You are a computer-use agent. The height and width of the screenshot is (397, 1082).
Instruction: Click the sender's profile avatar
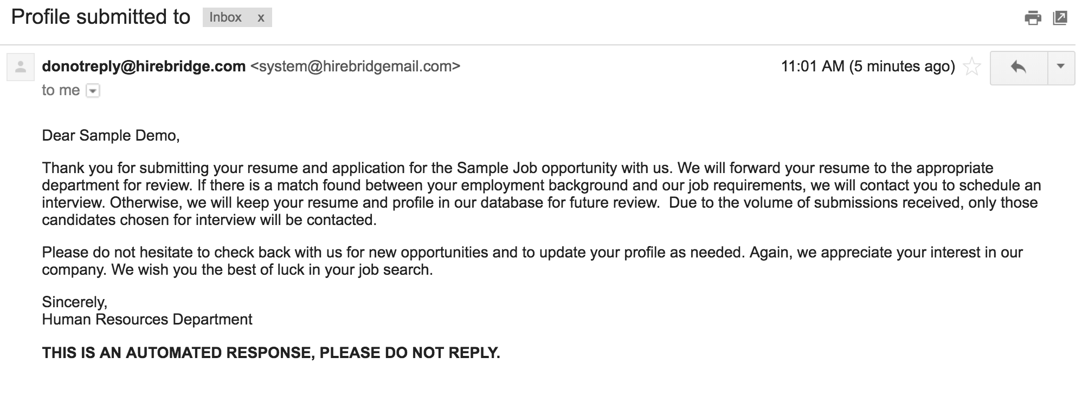point(21,67)
